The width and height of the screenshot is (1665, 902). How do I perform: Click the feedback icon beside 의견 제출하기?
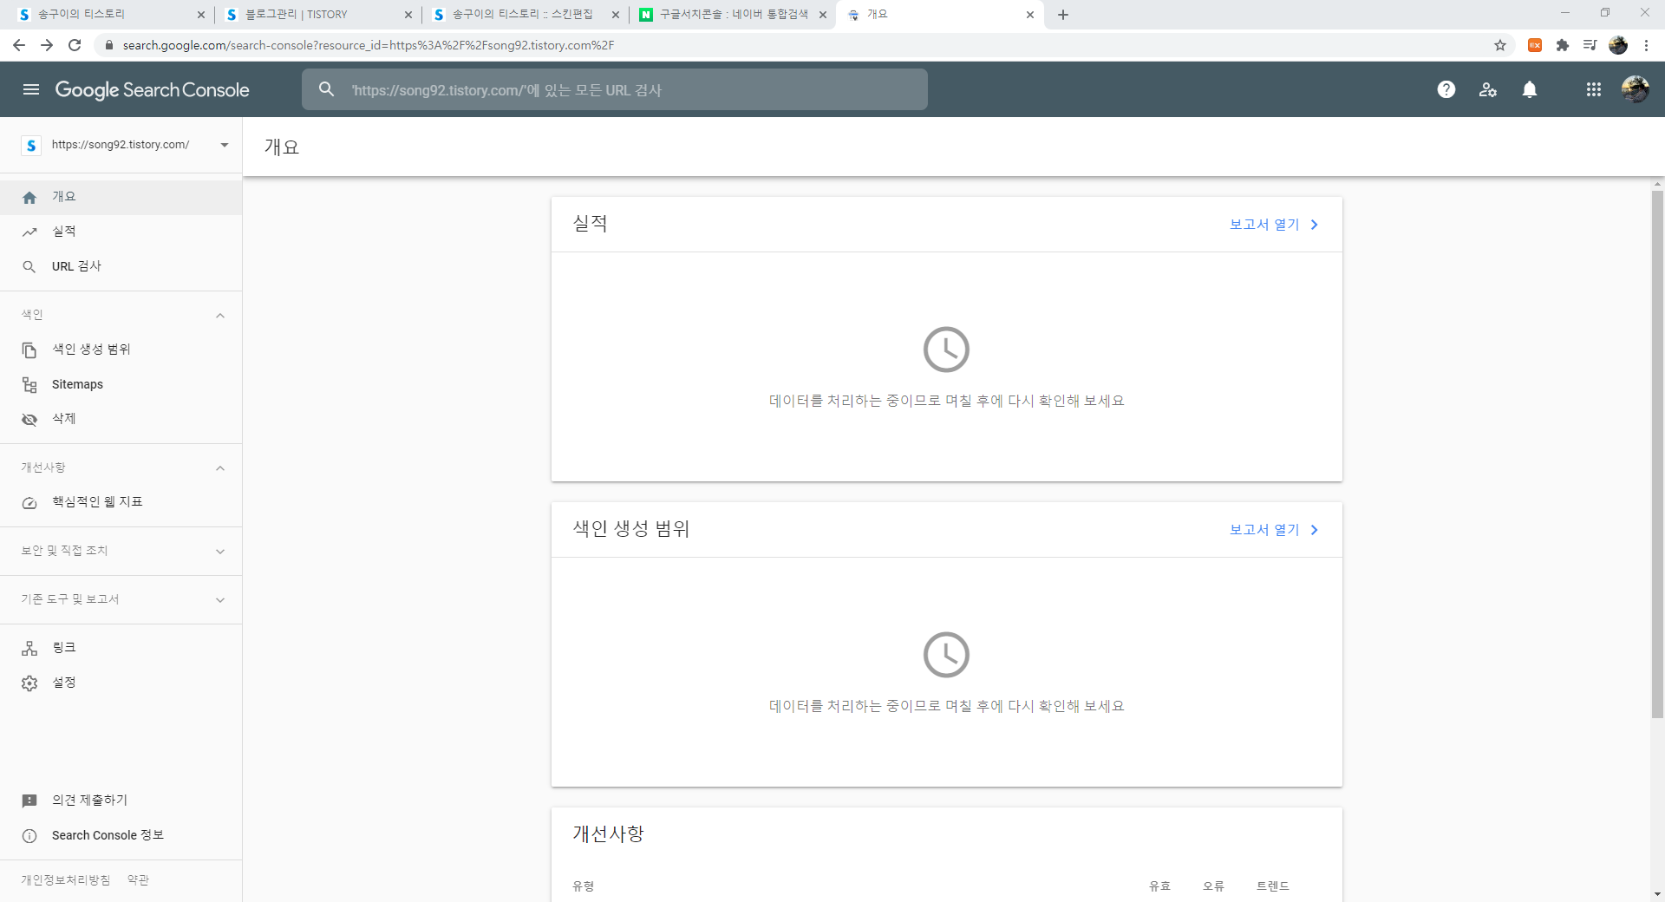click(x=29, y=801)
